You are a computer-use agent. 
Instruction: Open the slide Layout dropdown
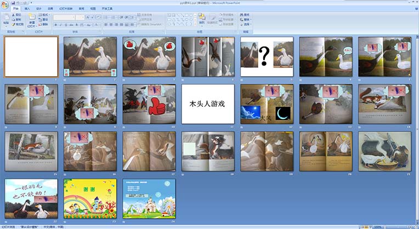tap(44, 15)
